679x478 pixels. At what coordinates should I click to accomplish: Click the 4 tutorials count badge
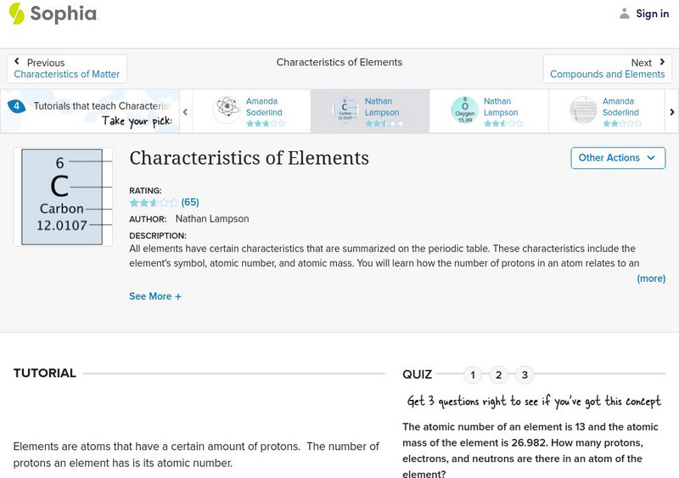(16, 106)
